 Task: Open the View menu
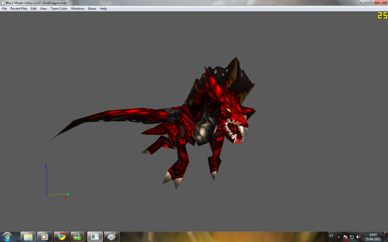pyautogui.click(x=44, y=8)
